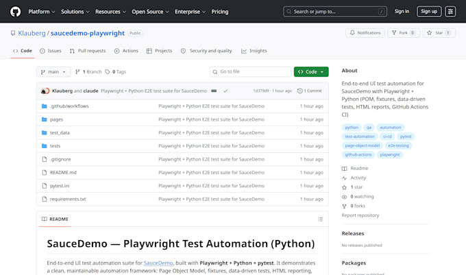466x275 pixels.
Task: Expand the commit message ellipsis button
Action: point(214,91)
